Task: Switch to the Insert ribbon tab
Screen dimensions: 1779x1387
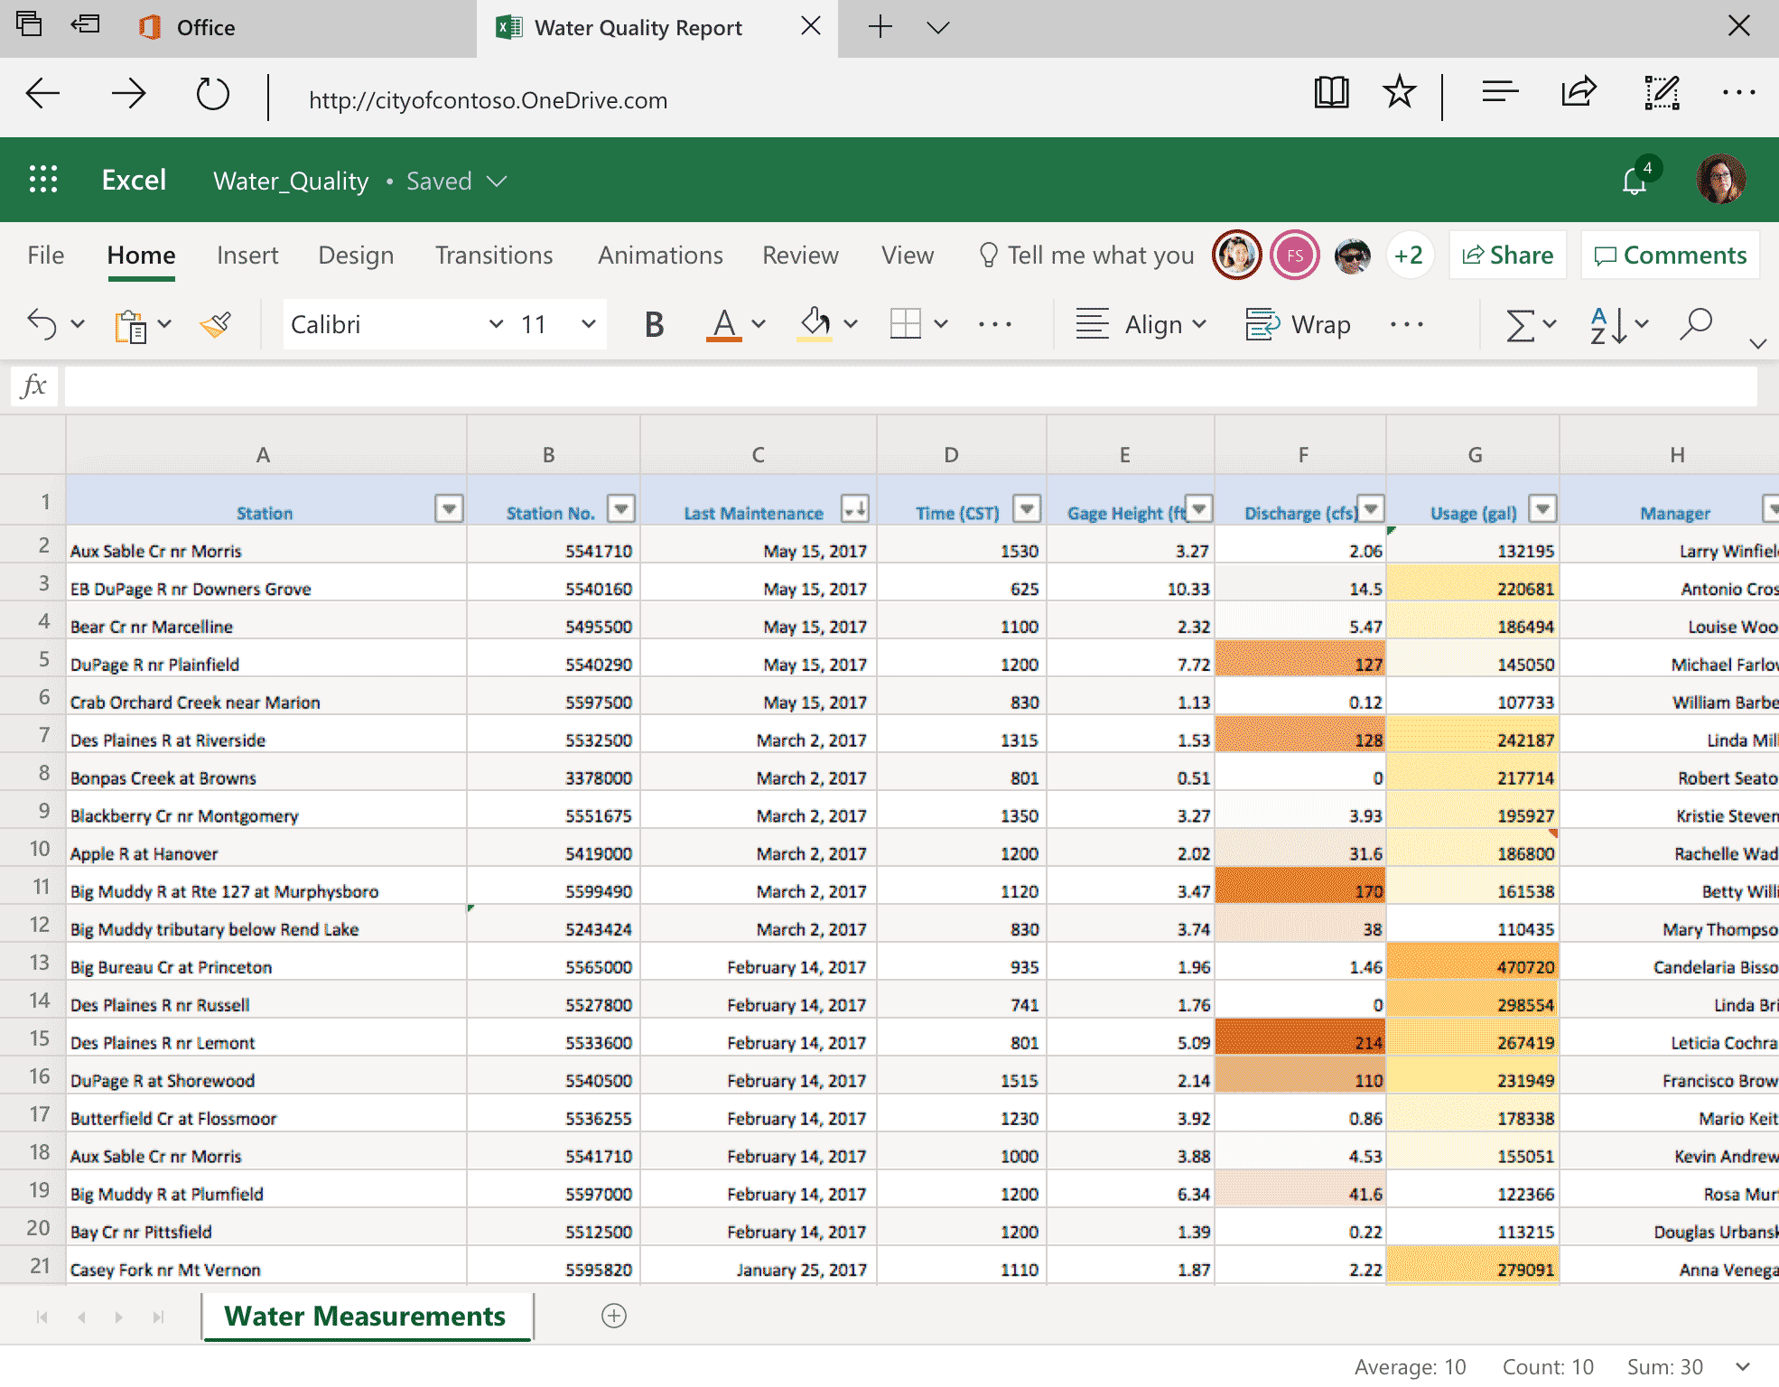Action: coord(247,256)
